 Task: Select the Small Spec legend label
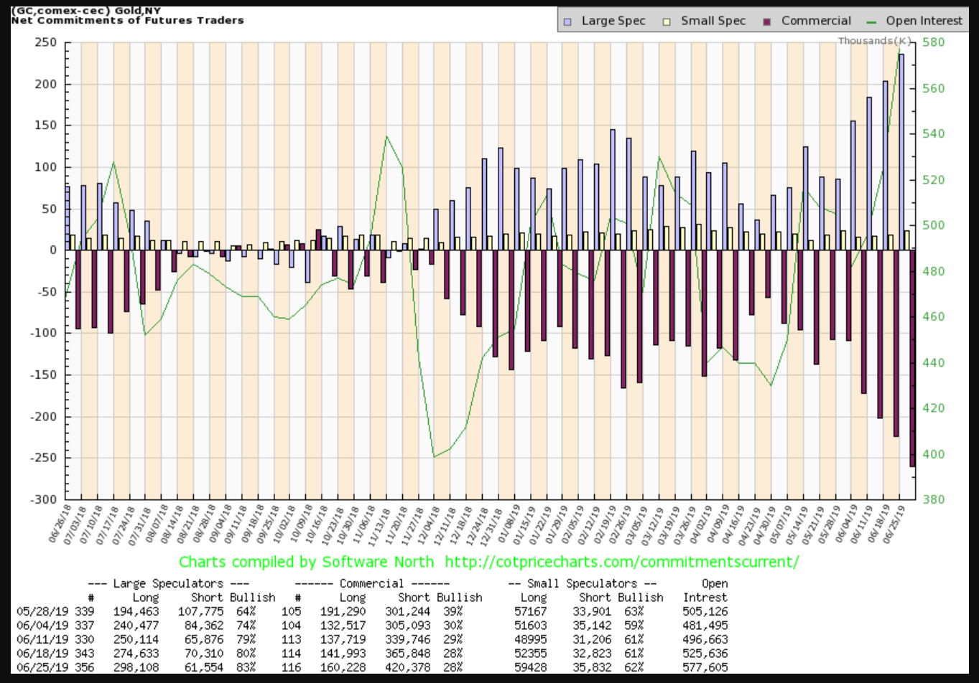713,21
